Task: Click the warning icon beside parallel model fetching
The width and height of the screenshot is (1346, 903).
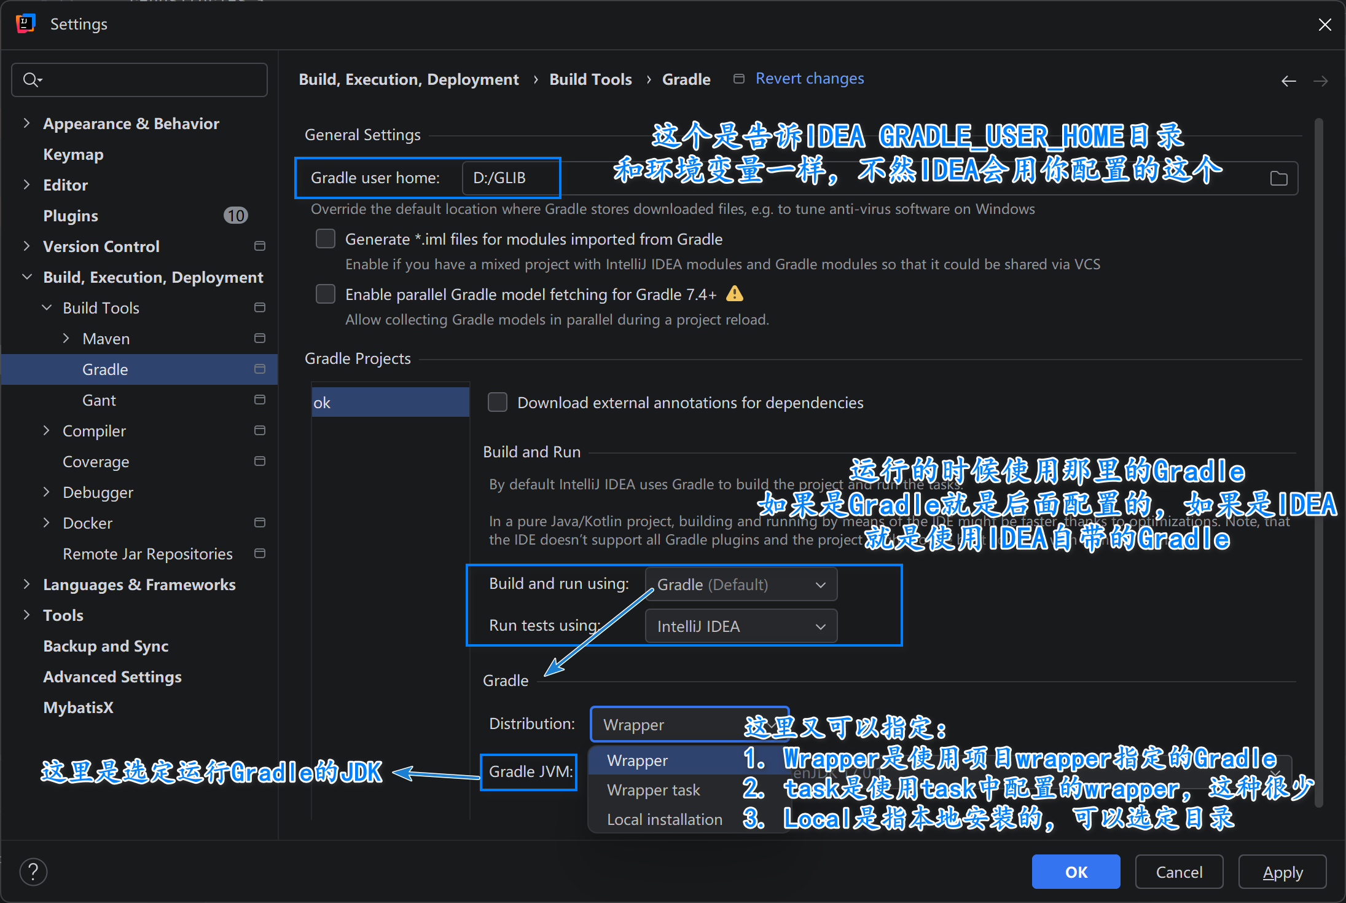Action: tap(734, 294)
